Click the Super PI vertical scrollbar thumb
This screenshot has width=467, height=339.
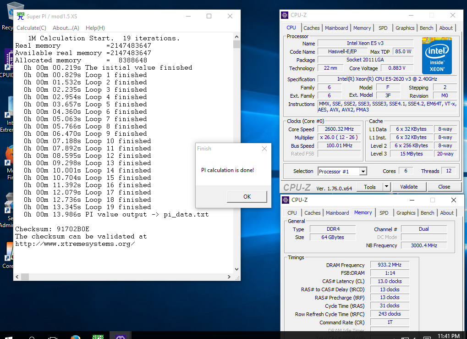(236, 44)
